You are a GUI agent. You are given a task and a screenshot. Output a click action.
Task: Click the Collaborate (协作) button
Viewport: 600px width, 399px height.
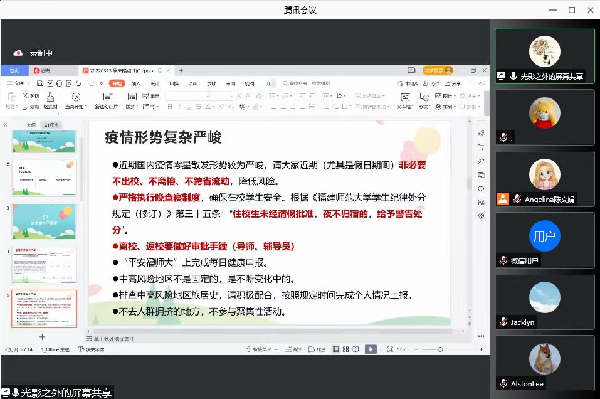(x=432, y=83)
